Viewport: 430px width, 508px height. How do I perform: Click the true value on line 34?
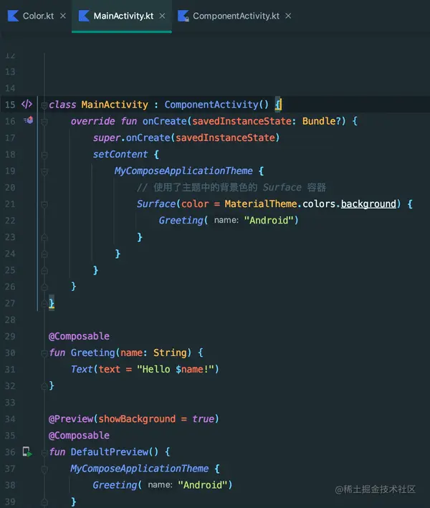coord(203,419)
